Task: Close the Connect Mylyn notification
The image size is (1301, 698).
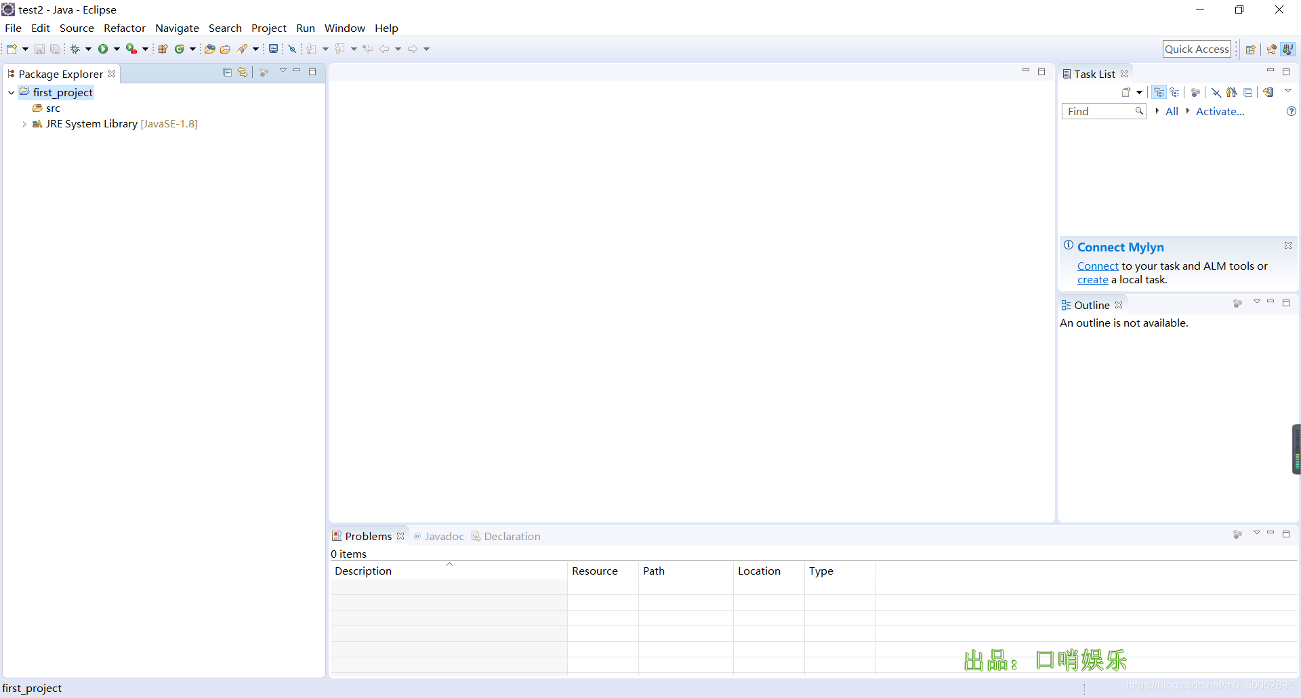Action: [1288, 245]
